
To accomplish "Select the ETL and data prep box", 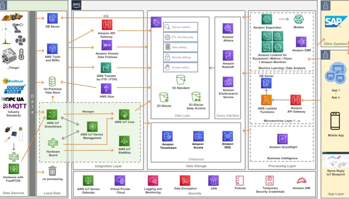I will tap(180, 37).
